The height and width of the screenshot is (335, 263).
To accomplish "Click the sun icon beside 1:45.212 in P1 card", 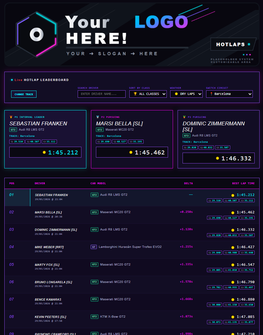I will (44, 152).
